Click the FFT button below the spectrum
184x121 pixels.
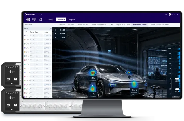point(176,97)
